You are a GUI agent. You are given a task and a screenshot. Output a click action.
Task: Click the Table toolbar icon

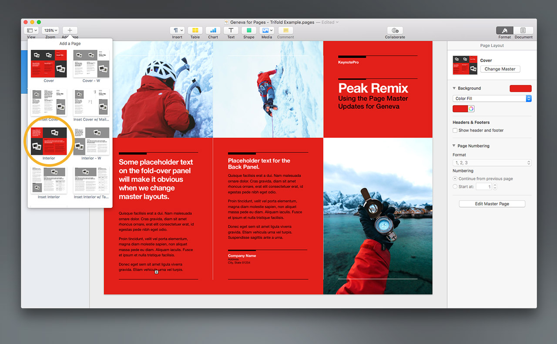pyautogui.click(x=195, y=30)
